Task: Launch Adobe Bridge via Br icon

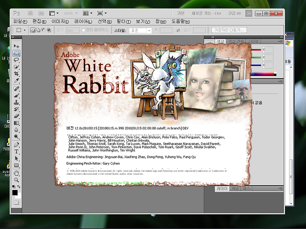Action: (x=31, y=13)
